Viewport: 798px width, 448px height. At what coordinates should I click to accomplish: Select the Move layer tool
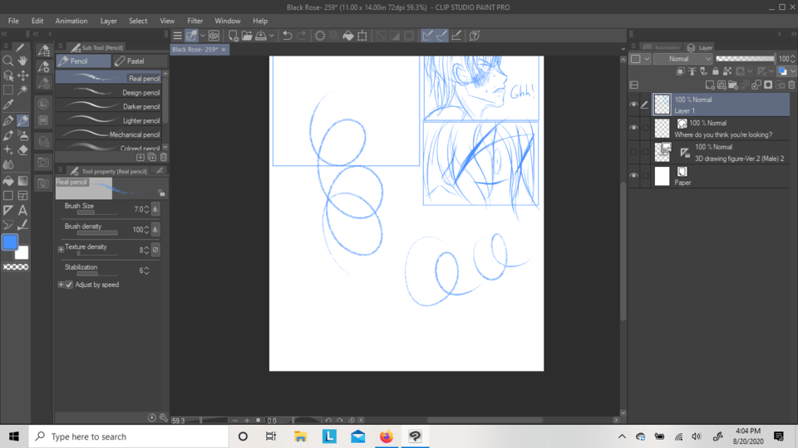click(x=23, y=75)
